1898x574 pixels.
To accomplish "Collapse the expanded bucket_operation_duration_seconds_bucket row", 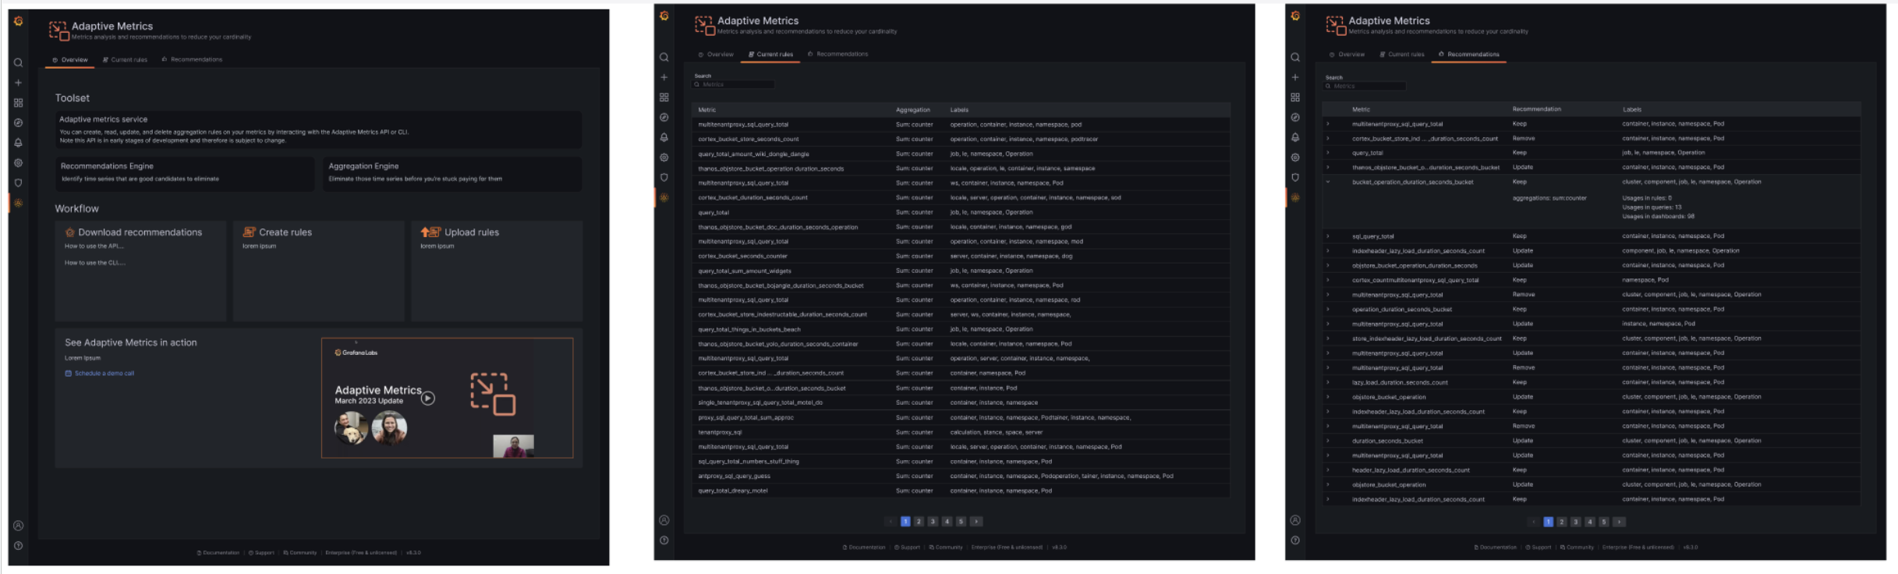I will [x=1328, y=182].
